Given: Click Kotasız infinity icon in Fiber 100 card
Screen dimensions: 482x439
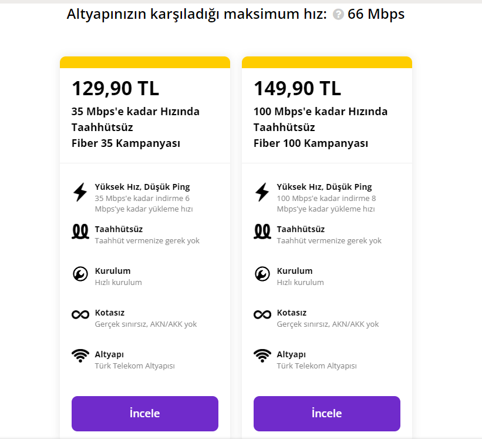Looking at the screenshot, I should tap(262, 314).
